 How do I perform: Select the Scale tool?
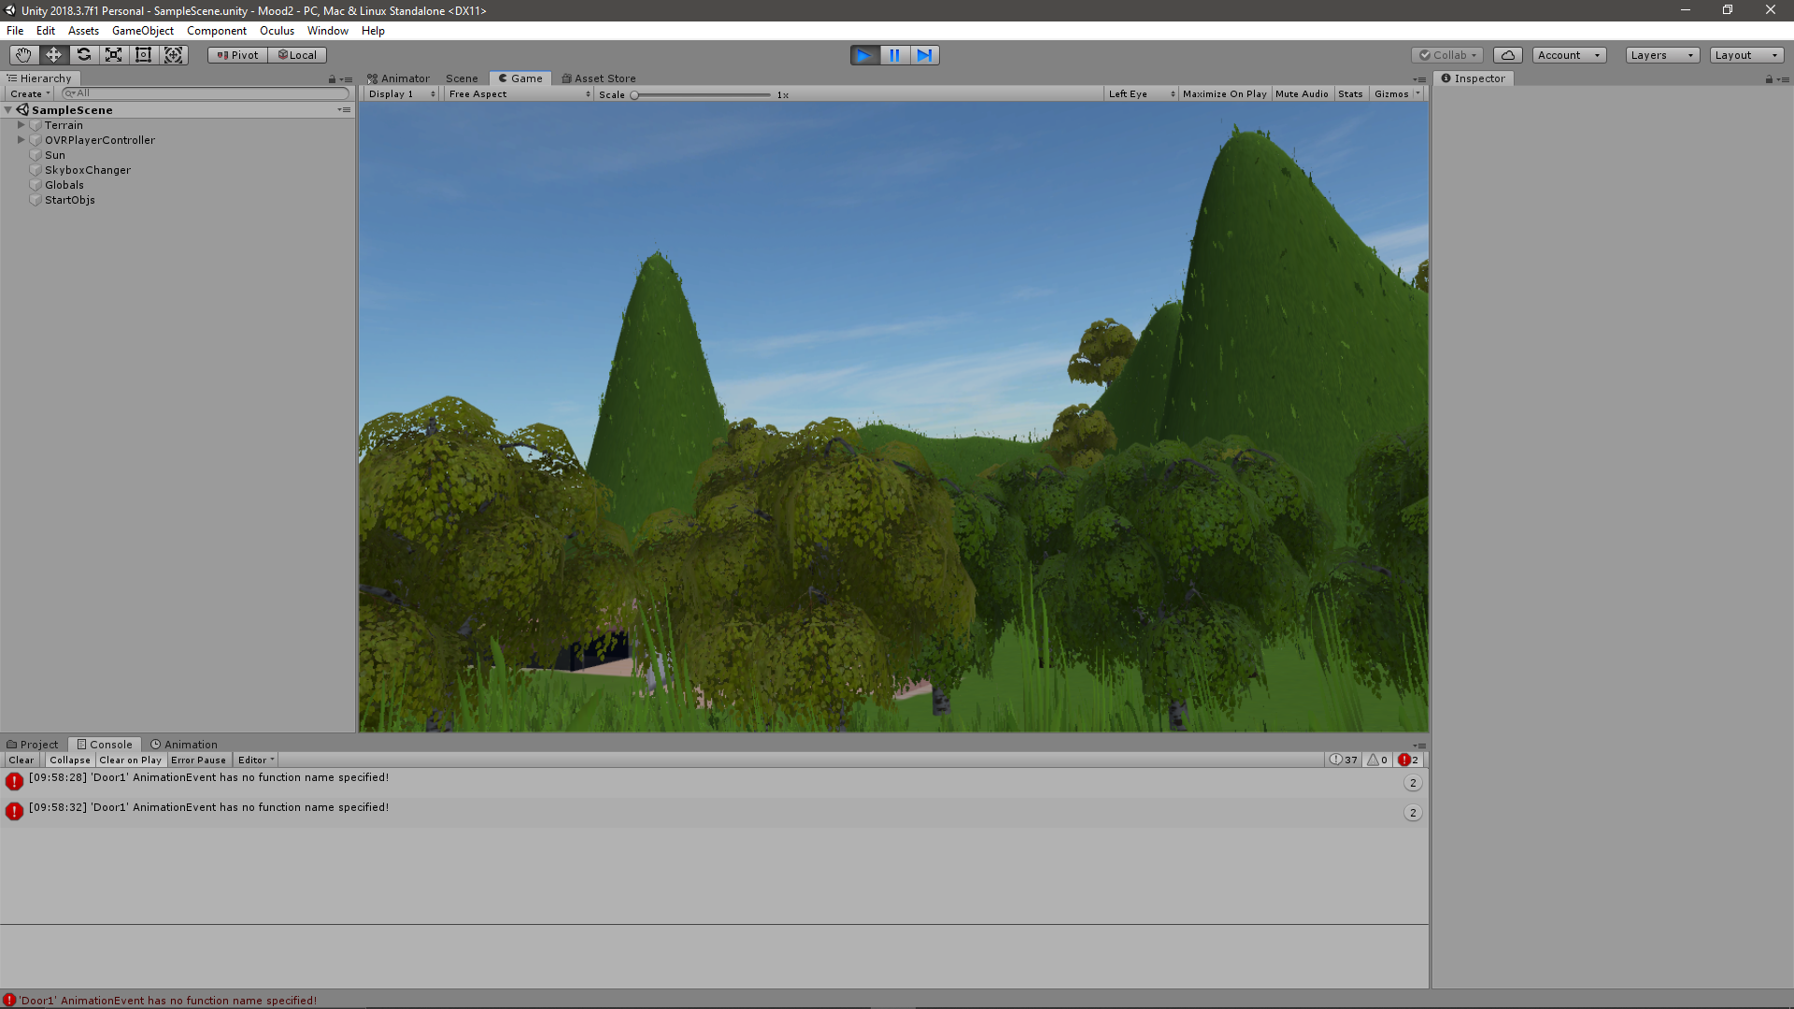pos(113,55)
